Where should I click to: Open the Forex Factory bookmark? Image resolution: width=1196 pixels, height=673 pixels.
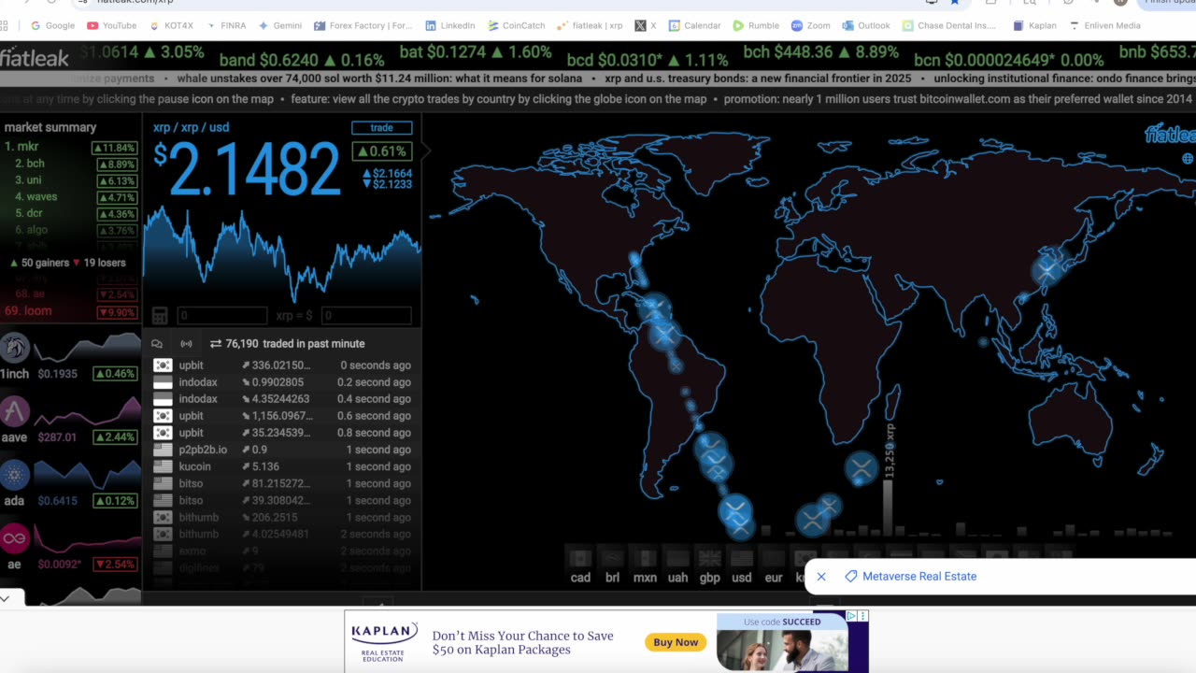363,25
